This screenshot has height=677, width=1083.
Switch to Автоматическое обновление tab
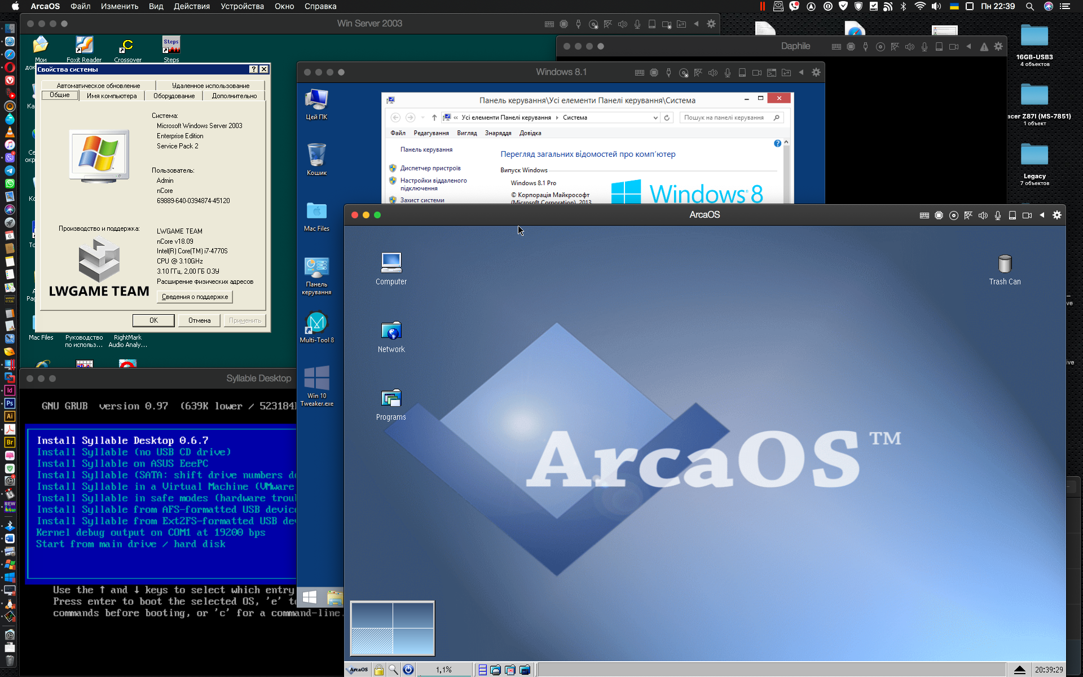point(98,86)
